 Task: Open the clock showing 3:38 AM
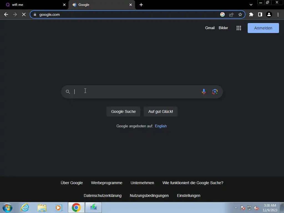(x=270, y=208)
